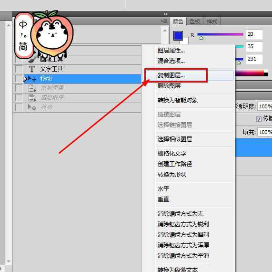Choose 栅格化文字 from the context menu
The image size is (272, 272).
(172, 154)
